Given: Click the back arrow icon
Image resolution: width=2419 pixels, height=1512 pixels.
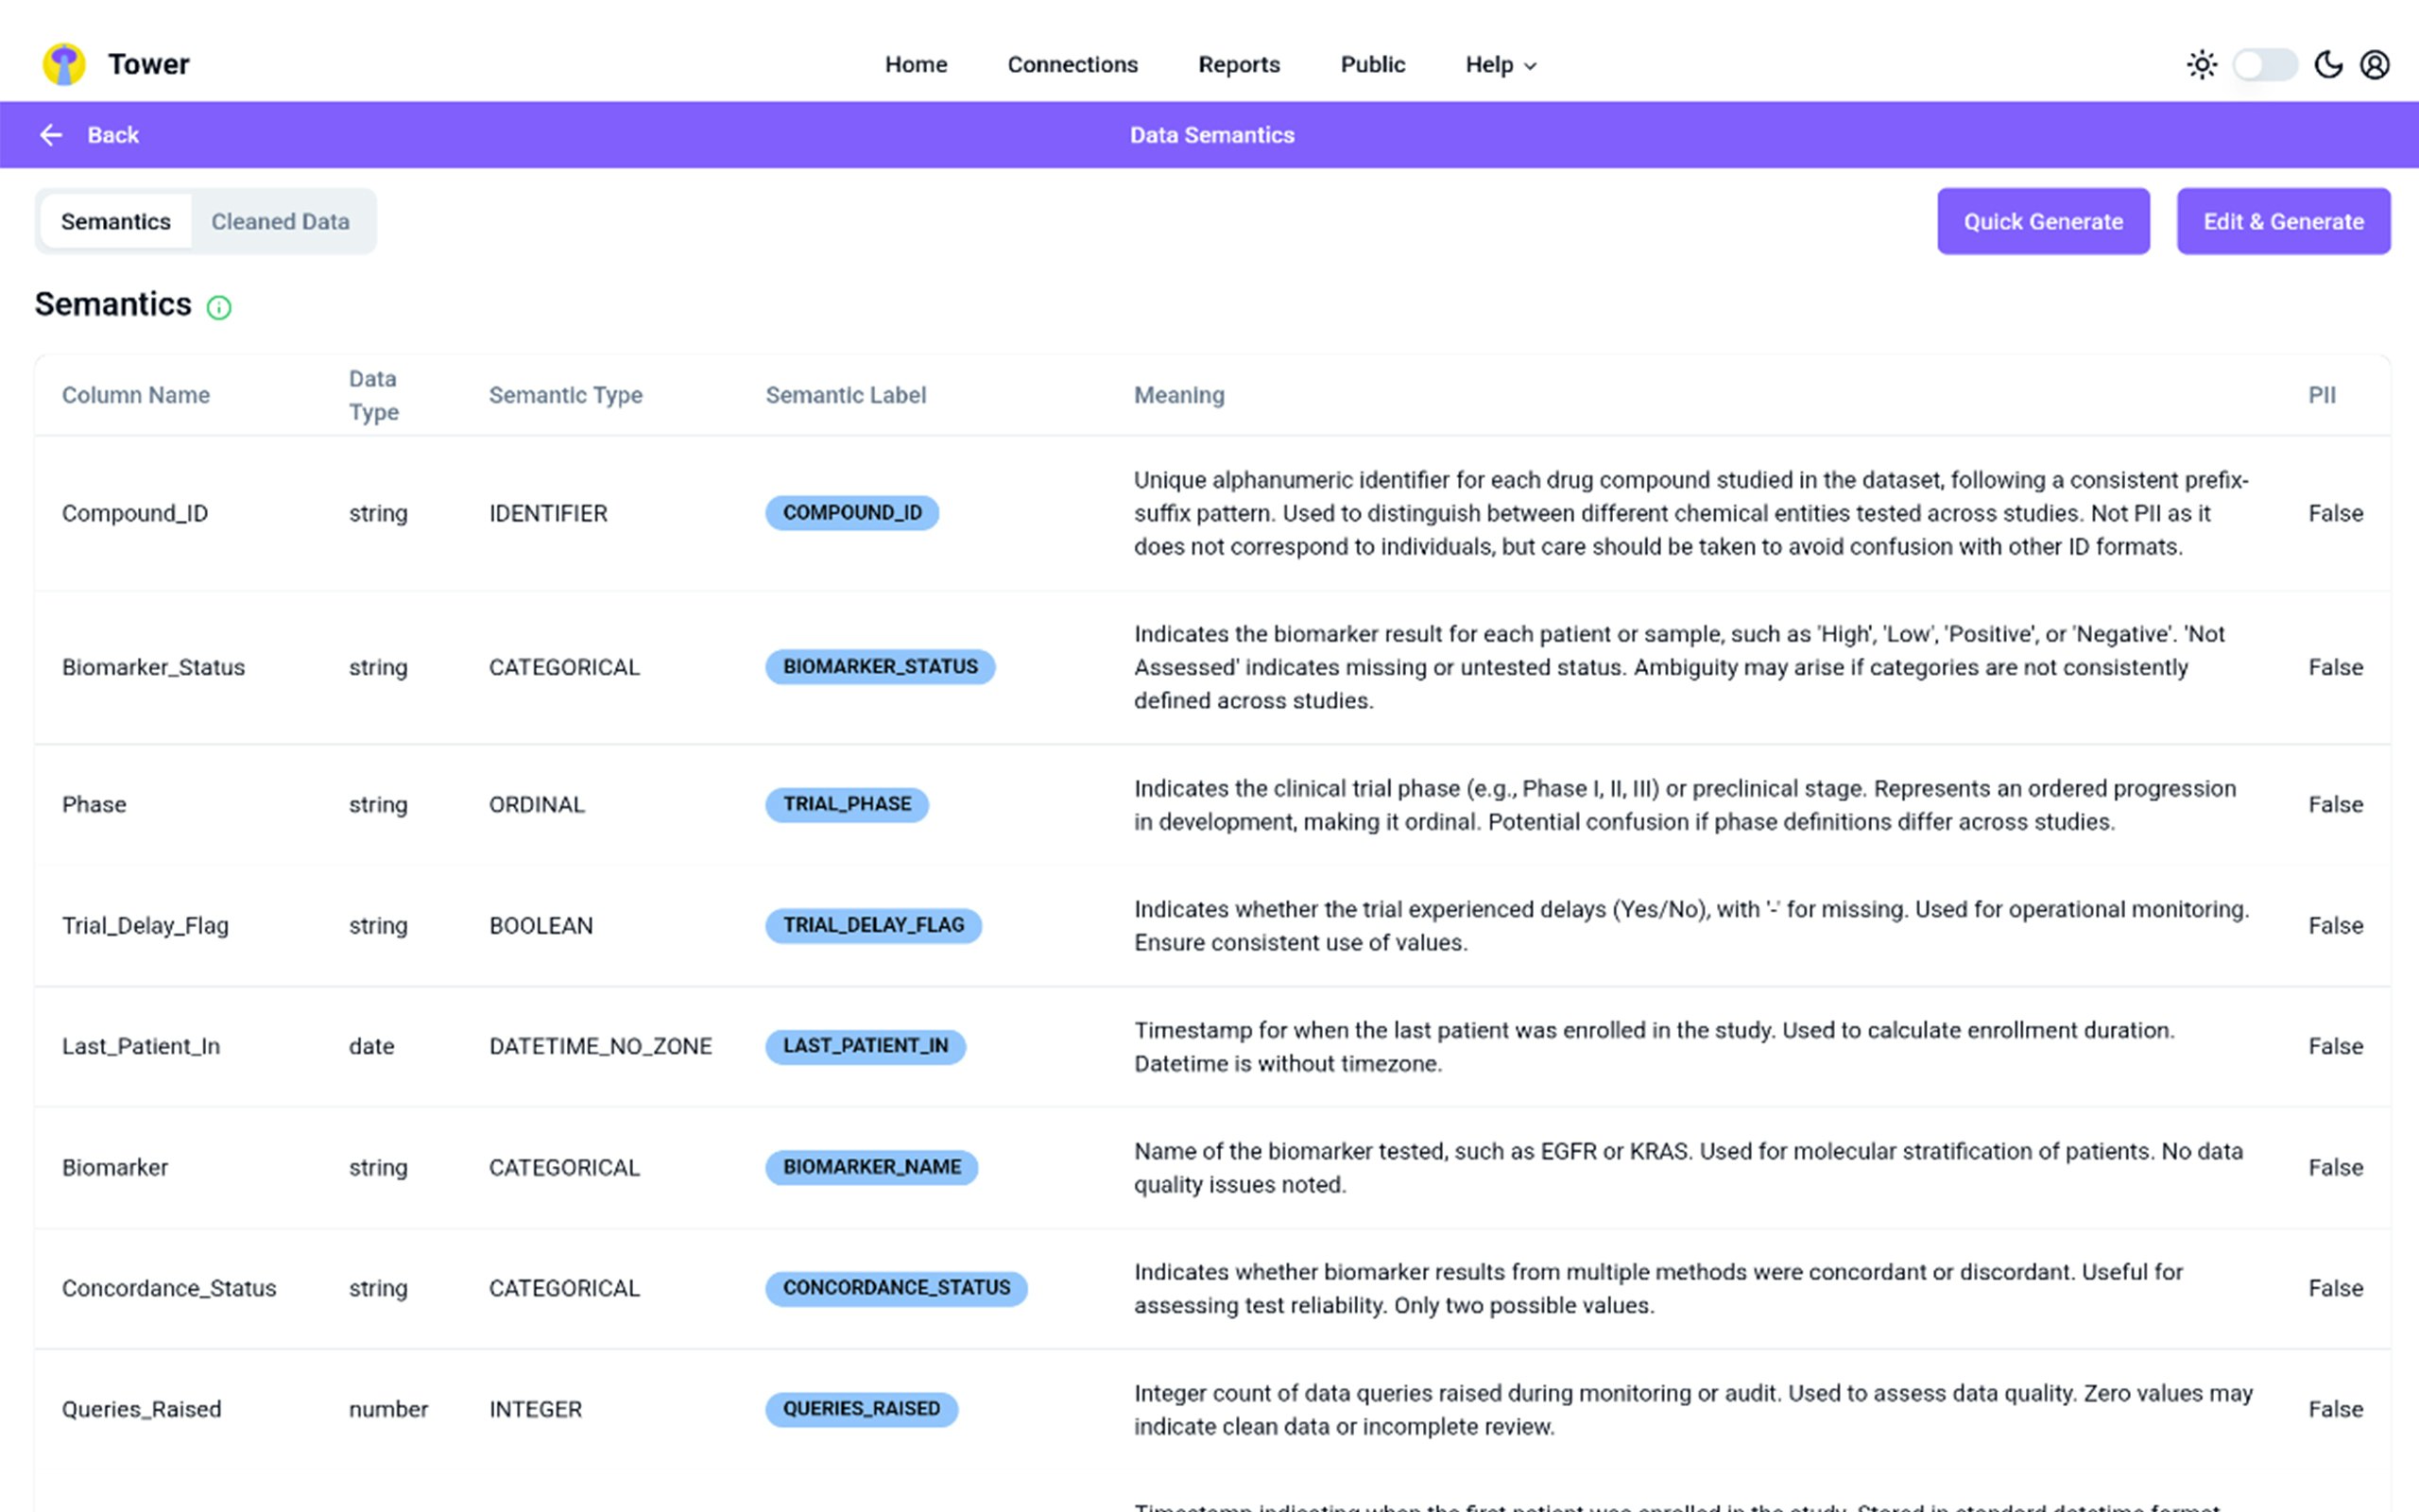Looking at the screenshot, I should (x=51, y=135).
